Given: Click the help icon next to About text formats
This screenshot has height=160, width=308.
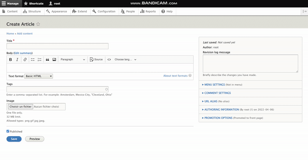Looking at the screenshot, I should (x=190, y=76).
